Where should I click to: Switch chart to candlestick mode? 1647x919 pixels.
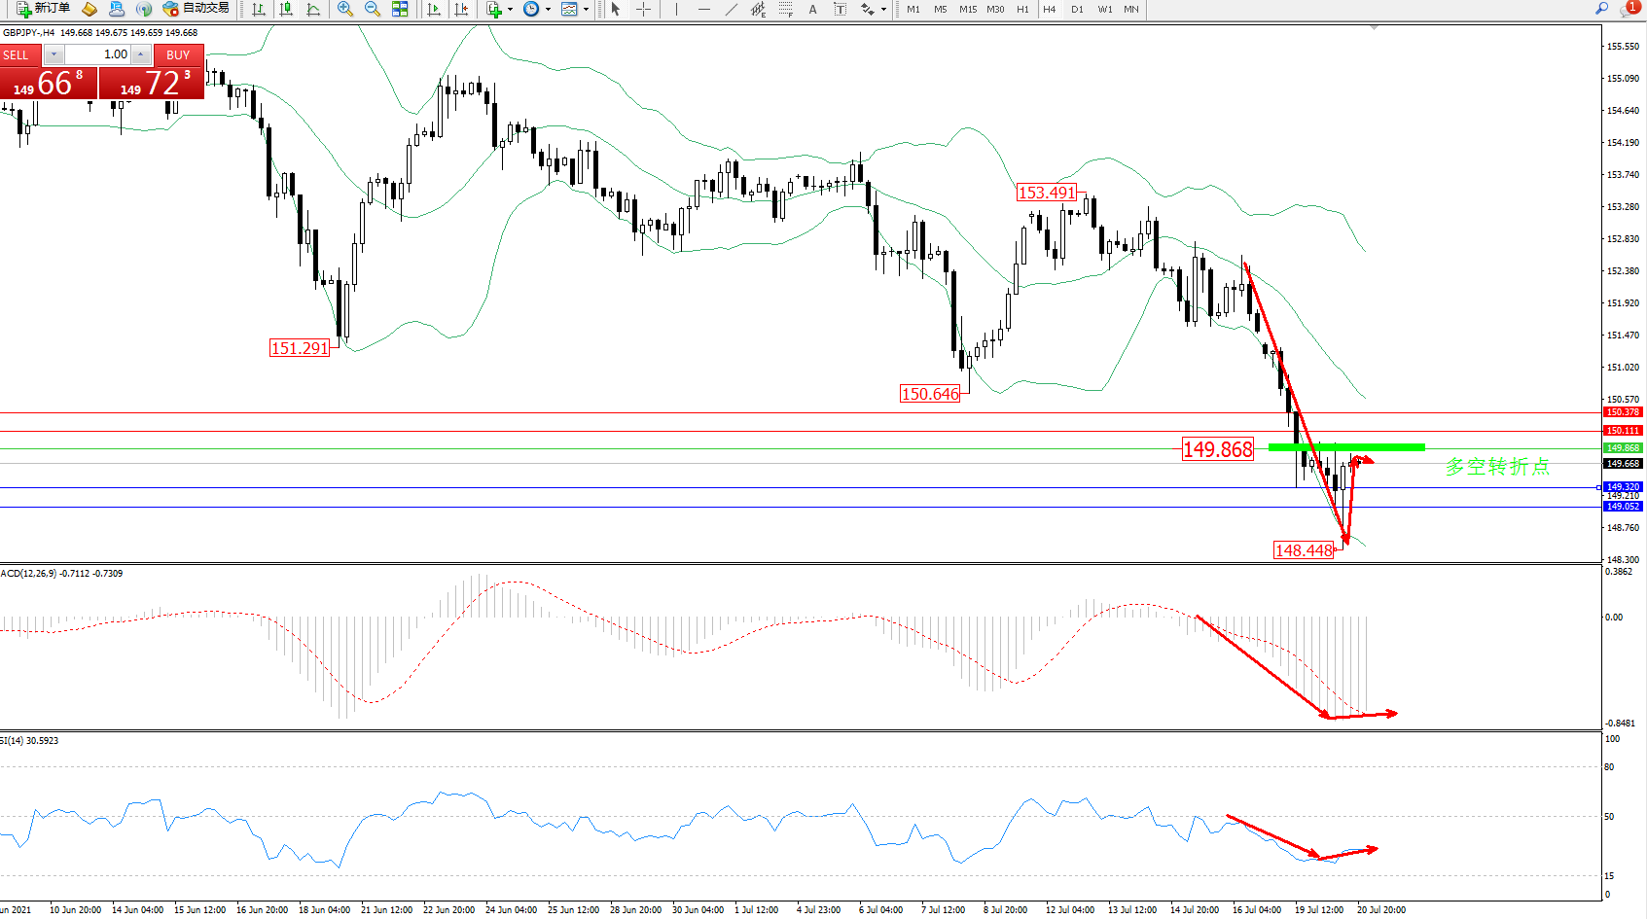point(286,9)
